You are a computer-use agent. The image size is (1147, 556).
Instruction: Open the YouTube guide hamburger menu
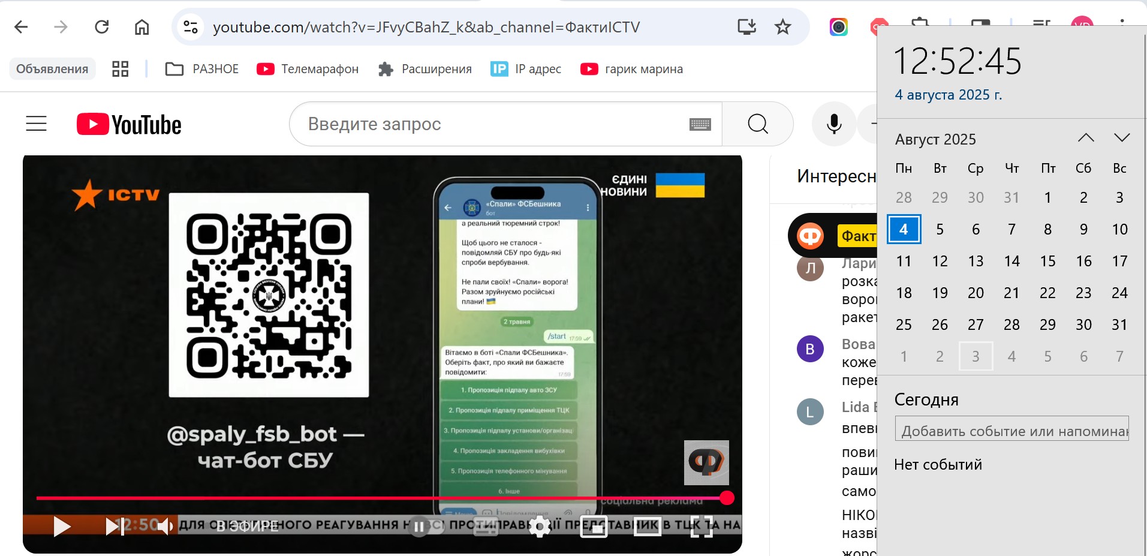coord(36,124)
